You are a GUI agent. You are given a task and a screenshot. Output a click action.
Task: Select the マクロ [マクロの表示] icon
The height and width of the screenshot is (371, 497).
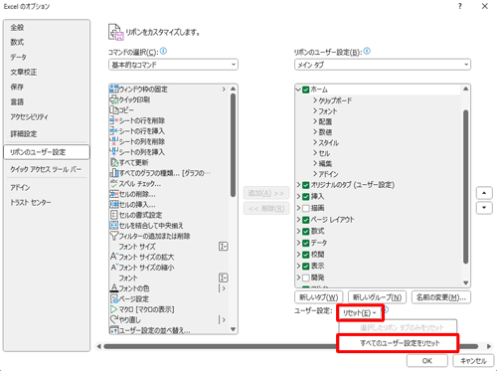pyautogui.click(x=114, y=309)
